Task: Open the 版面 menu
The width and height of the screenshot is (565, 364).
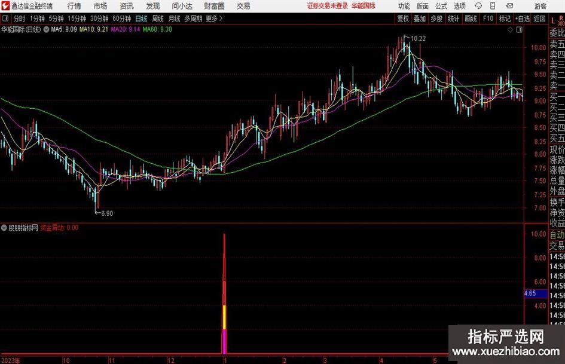Action: point(423,6)
